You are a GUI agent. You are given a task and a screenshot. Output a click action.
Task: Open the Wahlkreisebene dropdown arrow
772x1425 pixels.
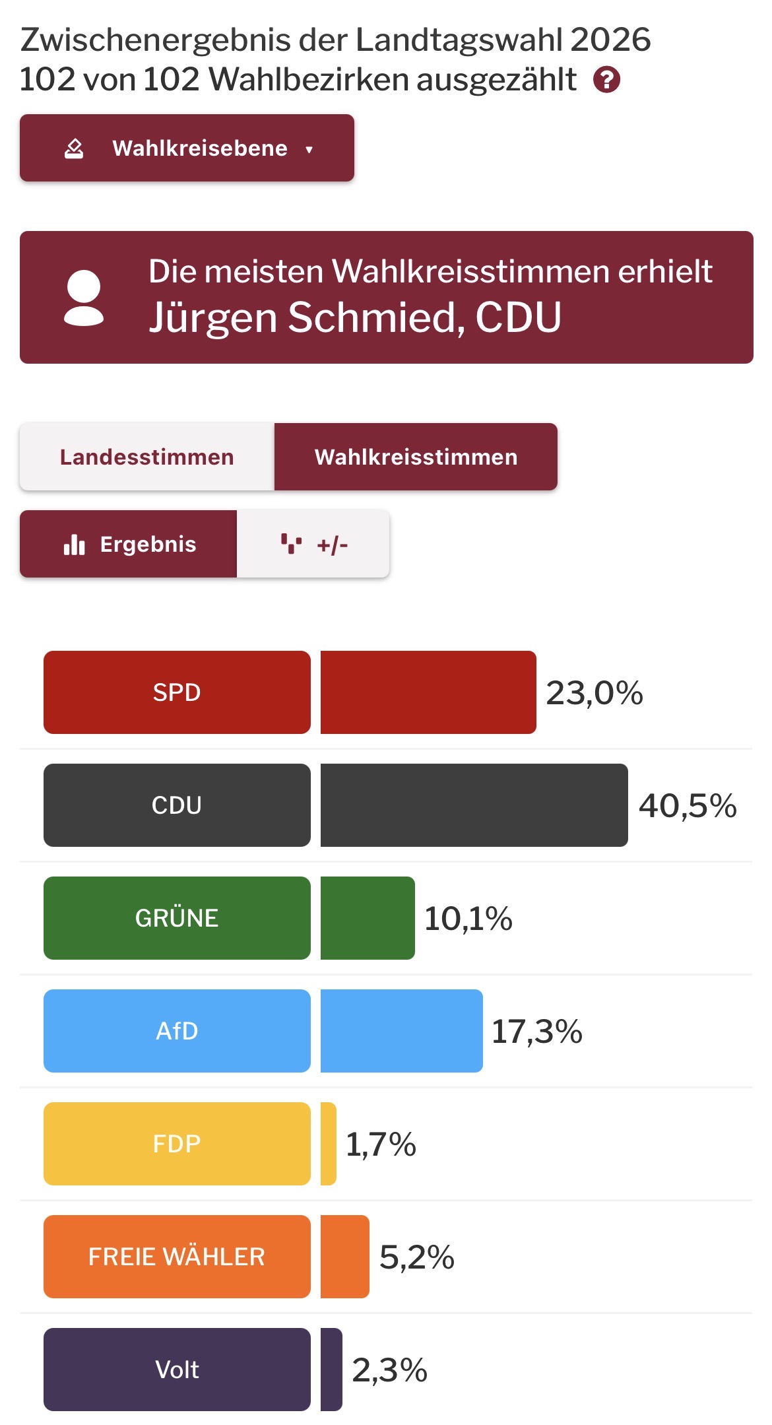coord(309,150)
